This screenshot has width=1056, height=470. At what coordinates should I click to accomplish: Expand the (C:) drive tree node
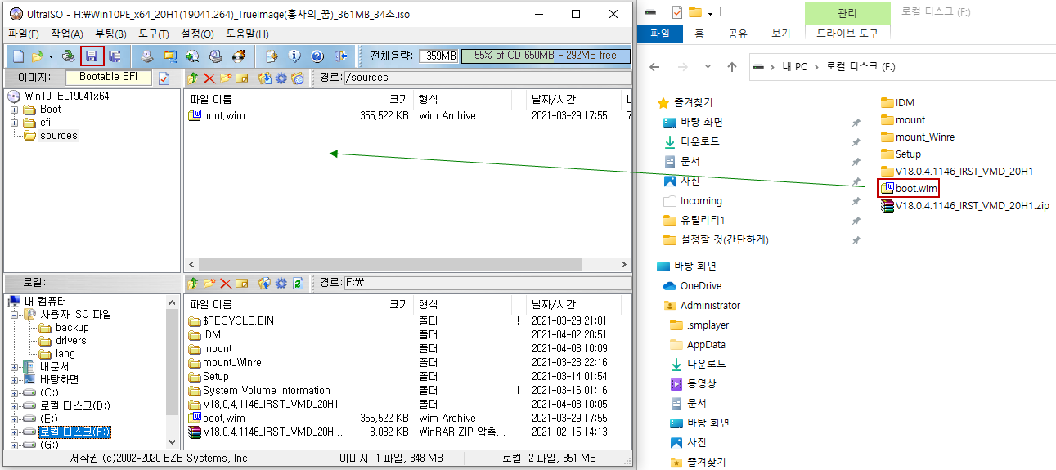tap(15, 393)
